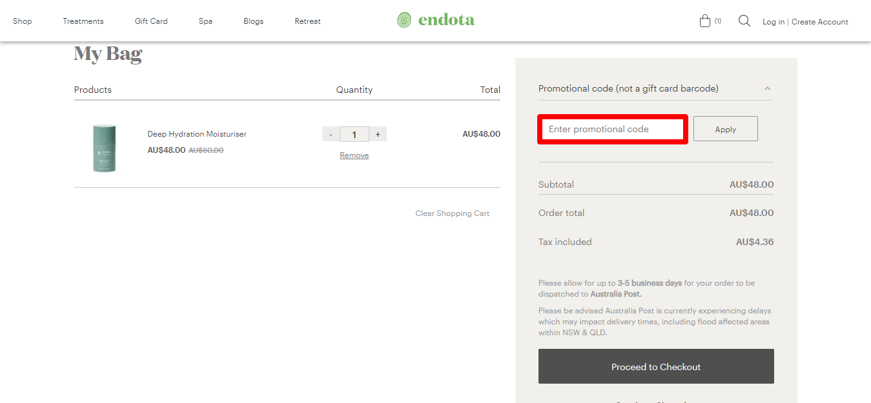Click the endota spiral logo

405,19
